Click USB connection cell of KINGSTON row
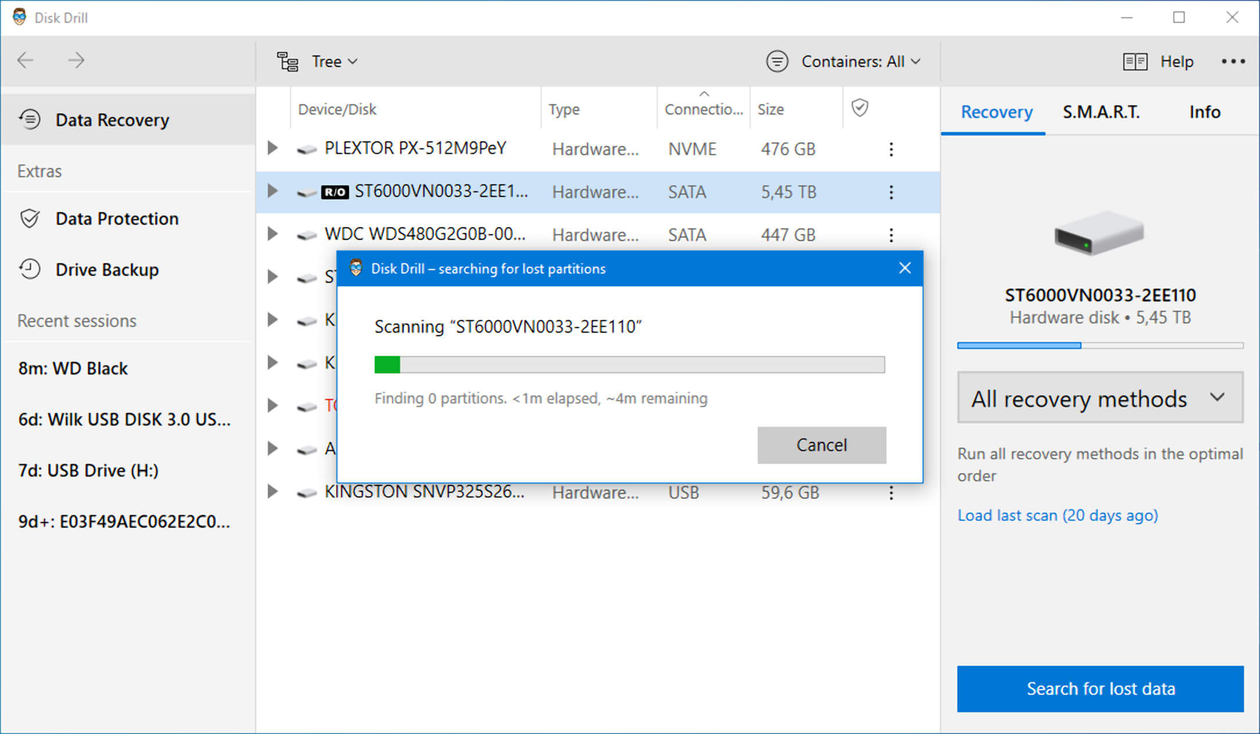 (x=683, y=493)
